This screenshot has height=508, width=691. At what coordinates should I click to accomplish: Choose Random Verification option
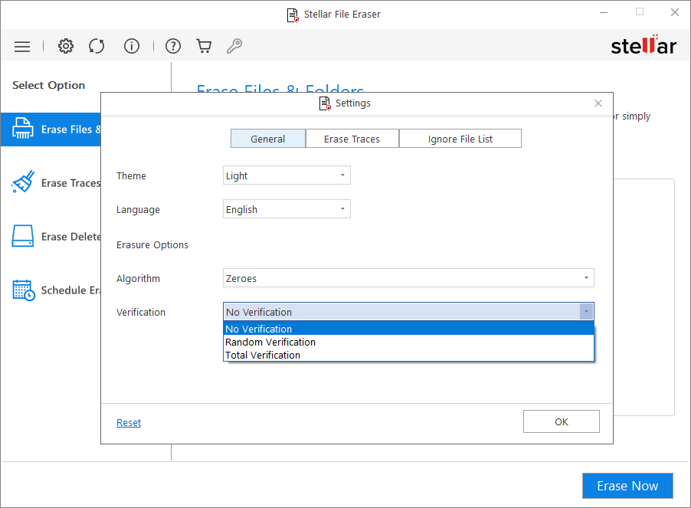pos(409,342)
